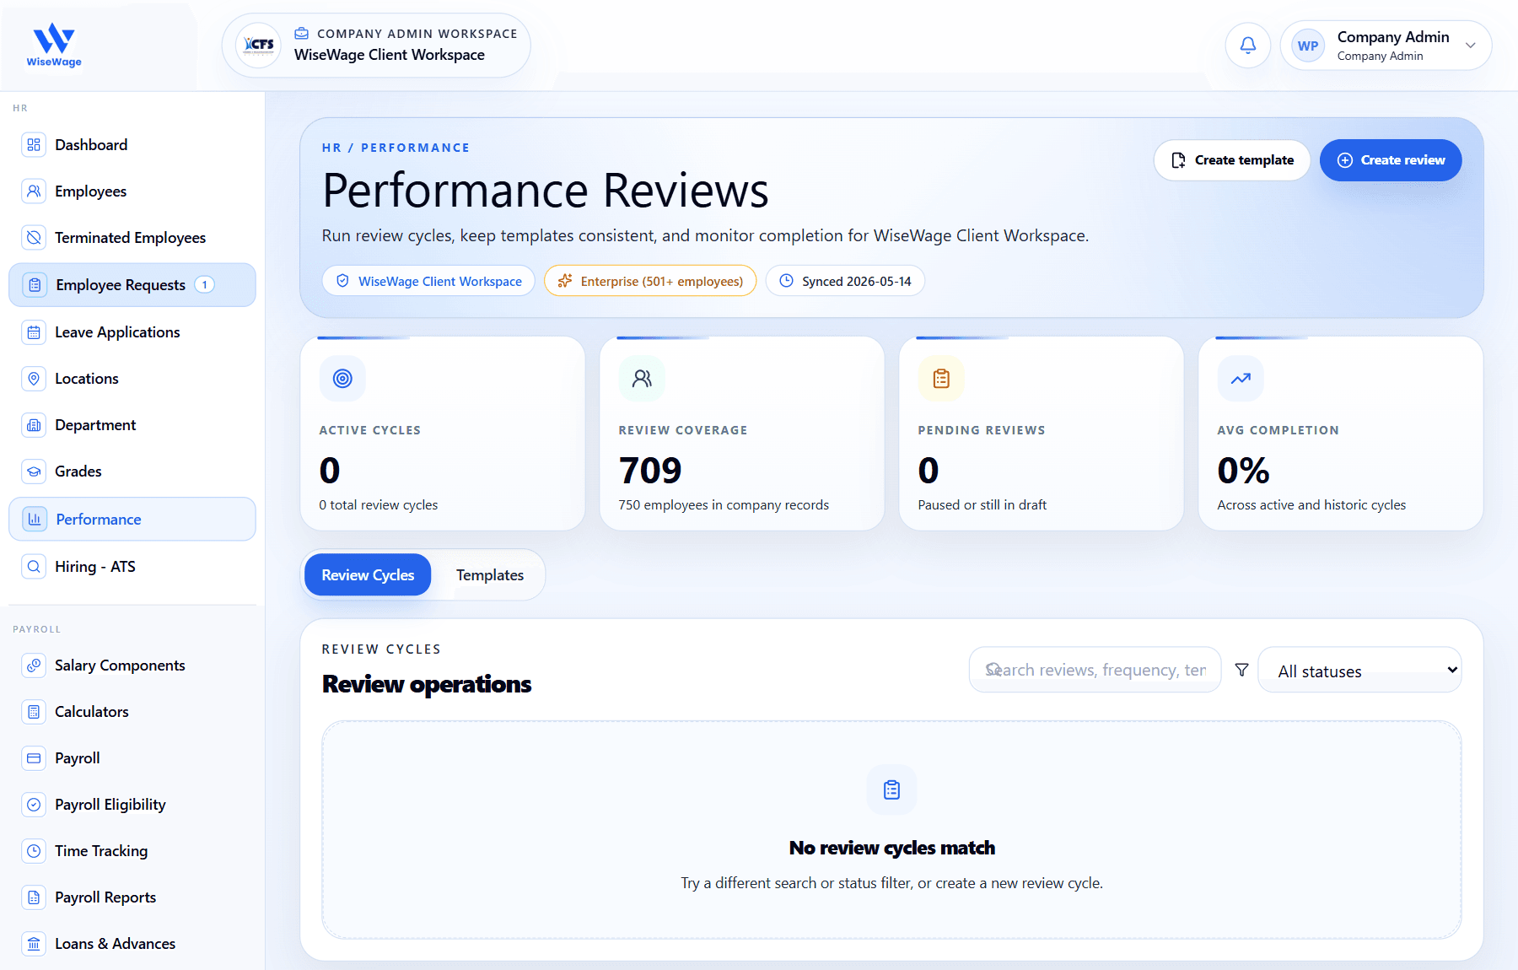
Task: Open Grades in sidebar
Action: pos(132,472)
